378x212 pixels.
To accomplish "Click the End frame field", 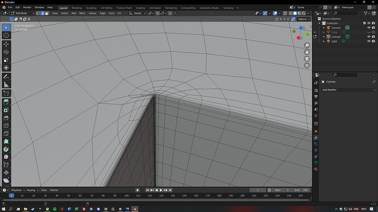I will click(x=301, y=190).
